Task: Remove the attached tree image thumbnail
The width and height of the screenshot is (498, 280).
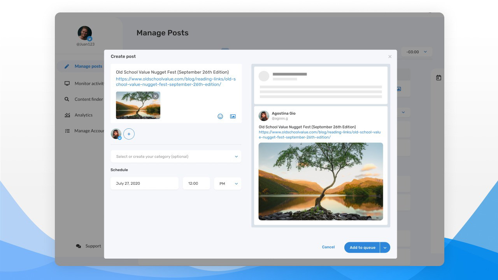Action: pos(156,96)
